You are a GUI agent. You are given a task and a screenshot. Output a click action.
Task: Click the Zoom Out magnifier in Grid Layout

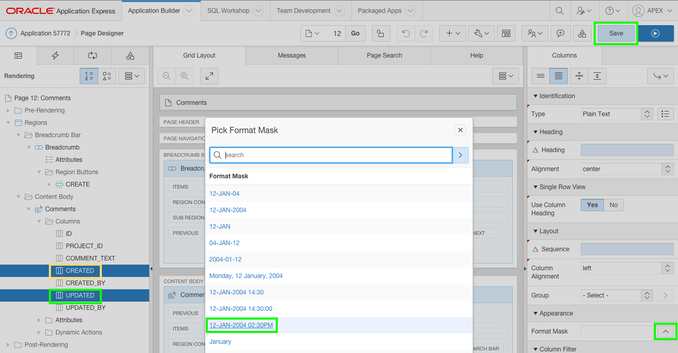click(166, 76)
